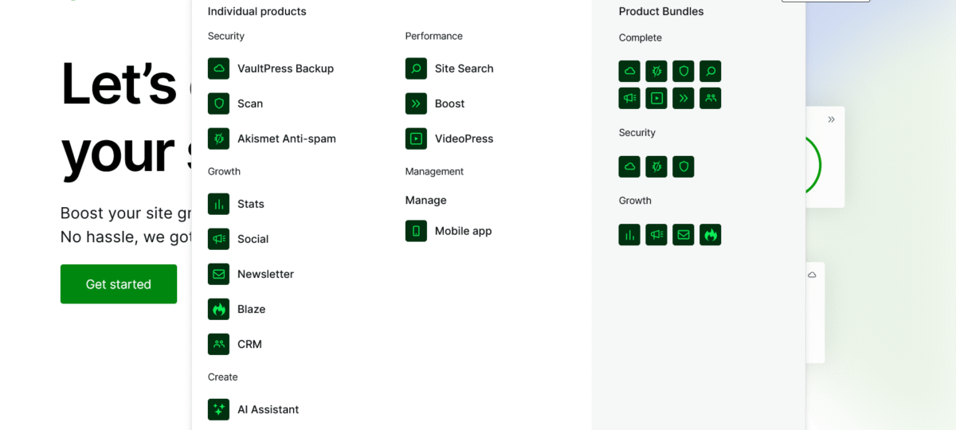Click the sparkle icon for AI Assistant
The width and height of the screenshot is (956, 430).
point(218,409)
